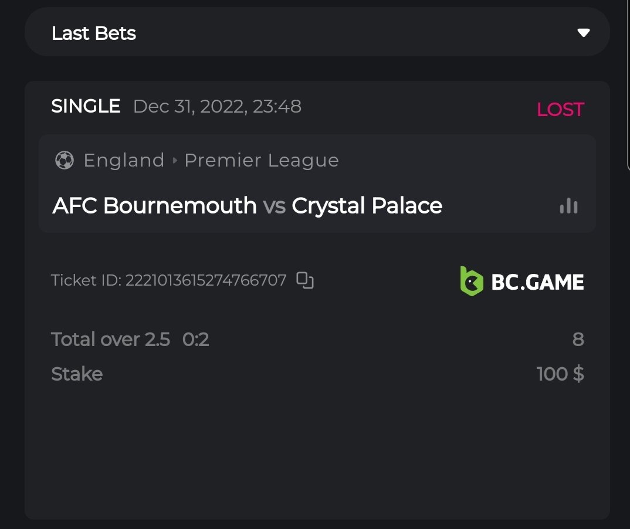Click the odds value 8
Screen dimensions: 630x529
(x=578, y=339)
